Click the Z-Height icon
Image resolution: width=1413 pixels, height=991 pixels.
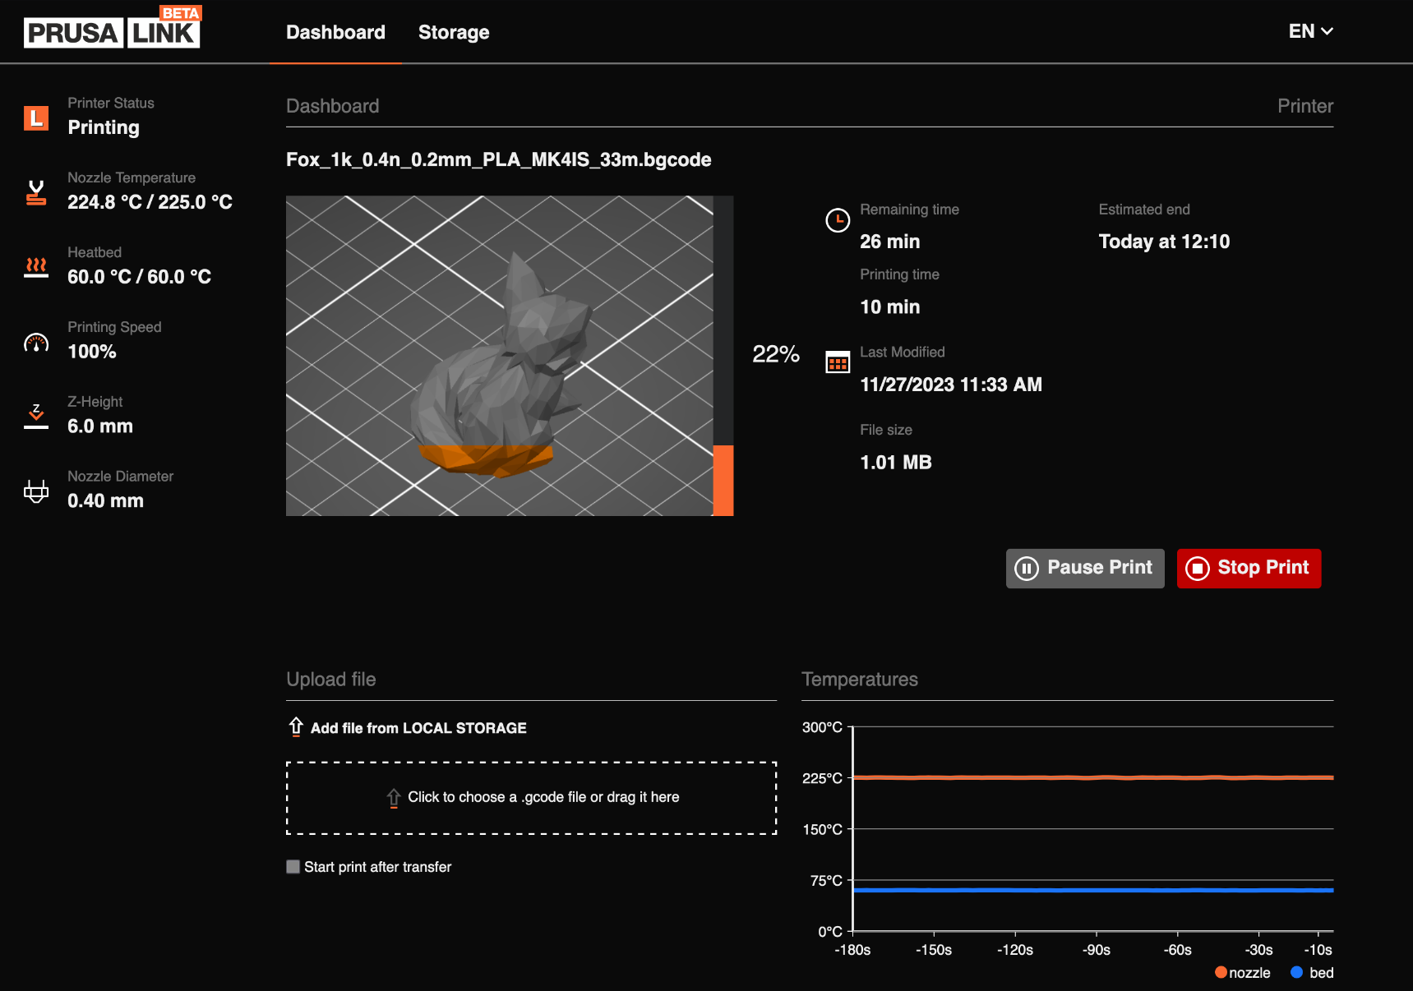36,417
